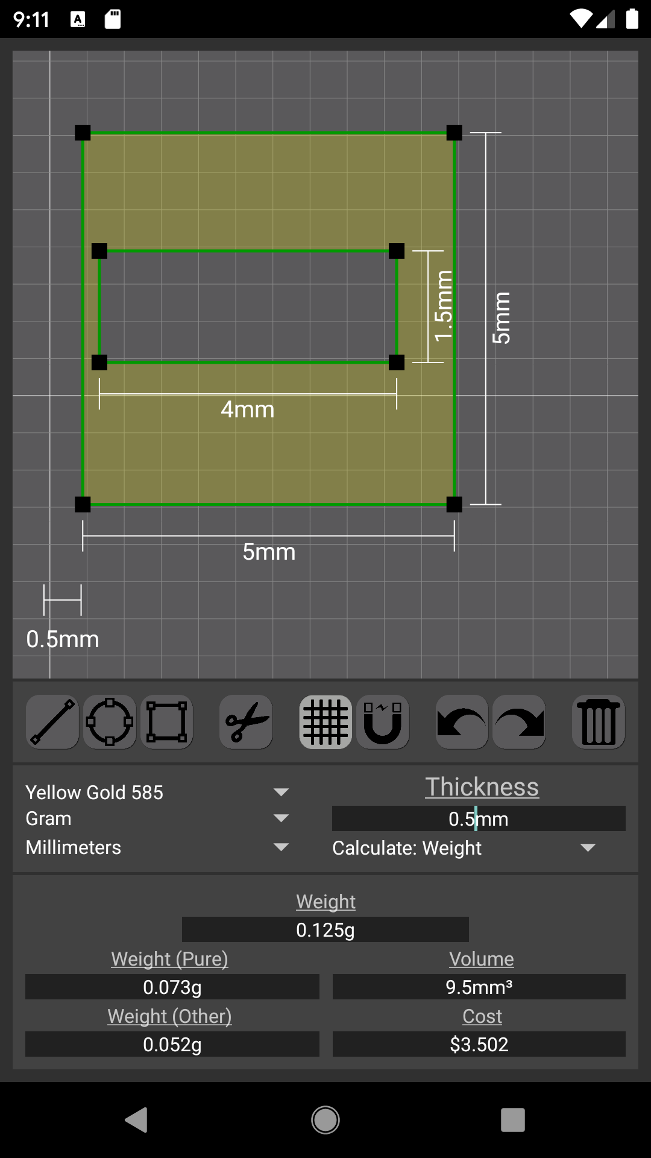Tap the 4mm width dimension label

coord(248,410)
